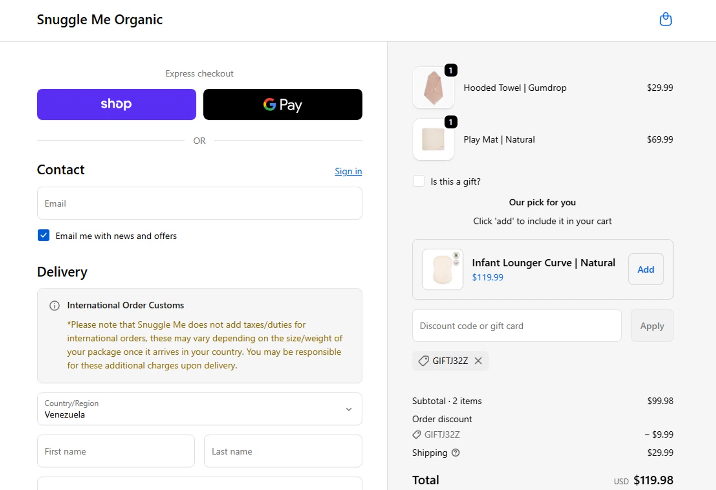Click the info icon beside International Order Customs
Image resolution: width=716 pixels, height=490 pixels.
click(x=54, y=306)
